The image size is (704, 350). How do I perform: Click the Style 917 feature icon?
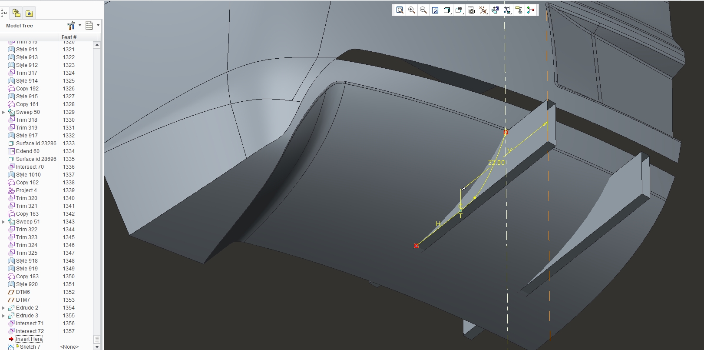coord(11,136)
